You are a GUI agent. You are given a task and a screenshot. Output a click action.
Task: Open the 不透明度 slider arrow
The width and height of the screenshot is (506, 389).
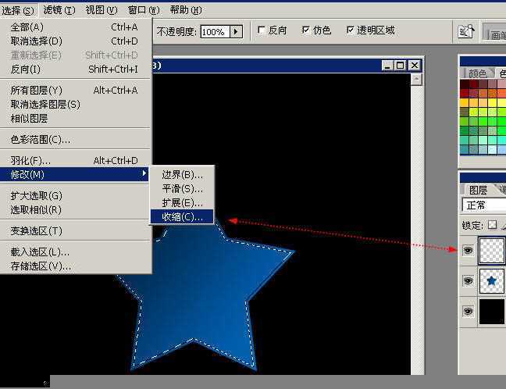(x=237, y=32)
